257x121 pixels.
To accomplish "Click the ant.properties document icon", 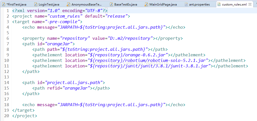I will pyautogui.click(x=186, y=5).
